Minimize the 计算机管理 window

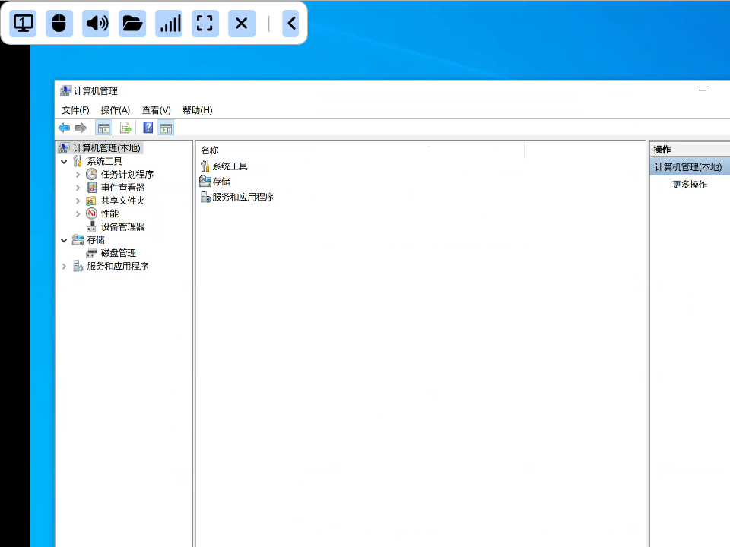[703, 90]
